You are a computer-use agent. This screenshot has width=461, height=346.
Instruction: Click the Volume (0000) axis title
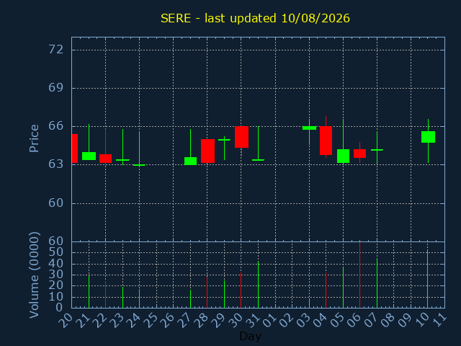pos(35,275)
